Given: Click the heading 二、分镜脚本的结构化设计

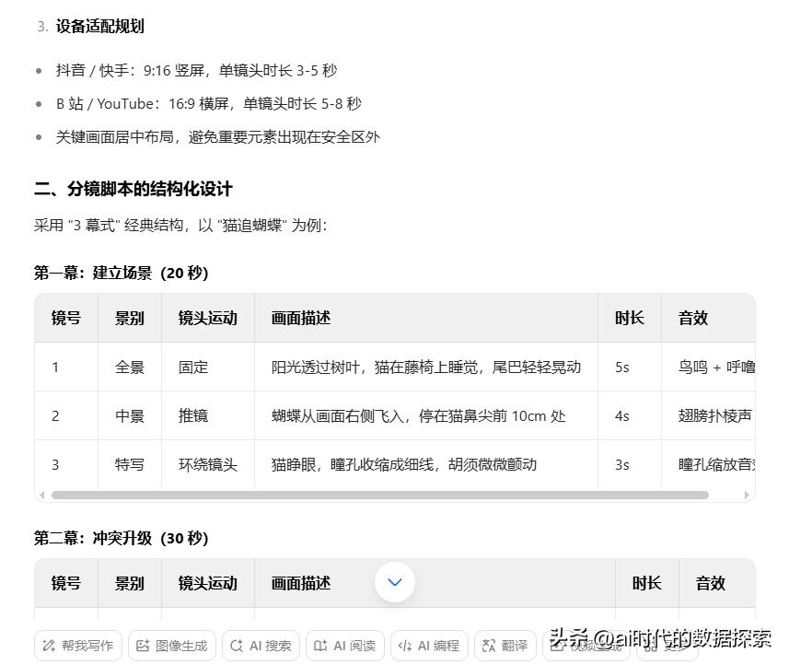Looking at the screenshot, I should pyautogui.click(x=133, y=189).
